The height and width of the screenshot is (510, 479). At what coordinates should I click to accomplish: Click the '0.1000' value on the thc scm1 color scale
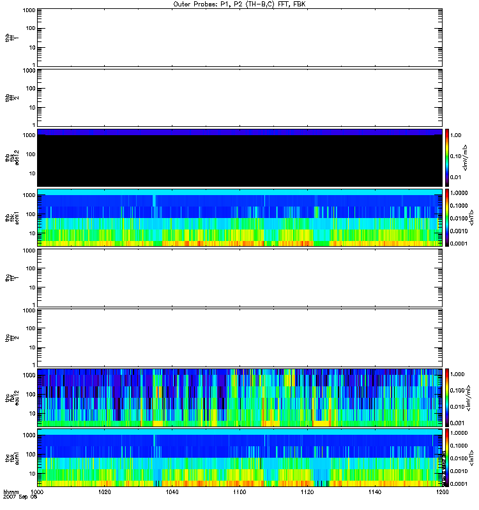tap(459, 446)
